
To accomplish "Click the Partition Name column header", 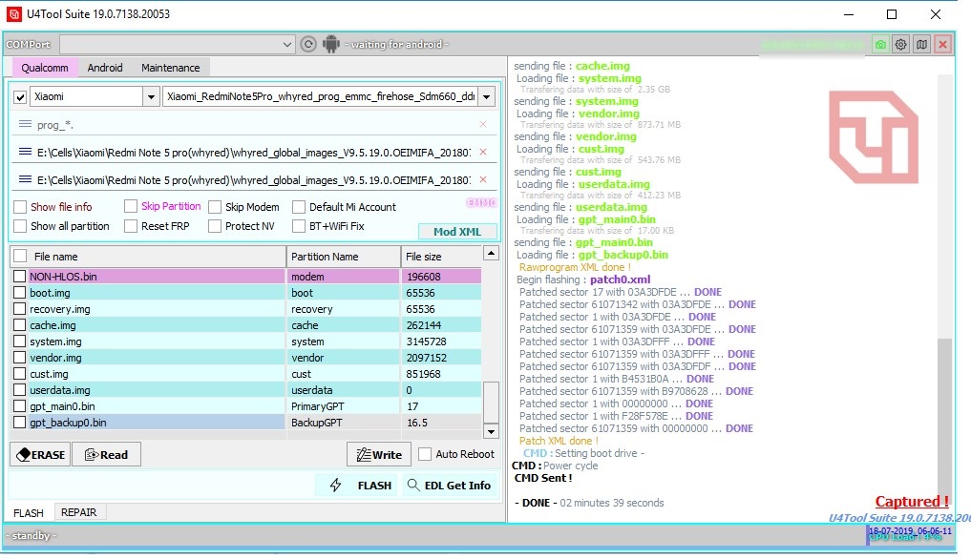I will [343, 257].
